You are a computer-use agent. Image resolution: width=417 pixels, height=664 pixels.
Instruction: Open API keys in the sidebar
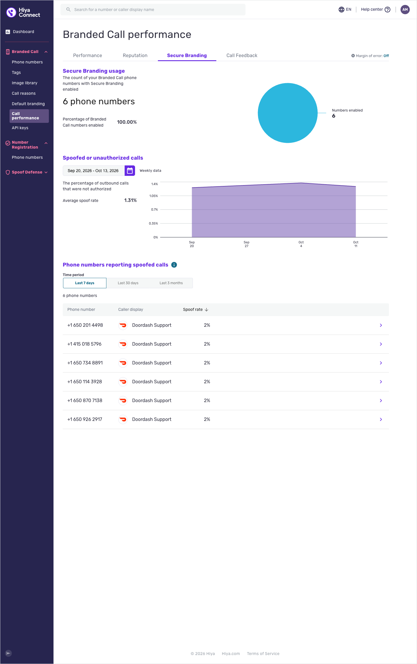click(x=20, y=128)
